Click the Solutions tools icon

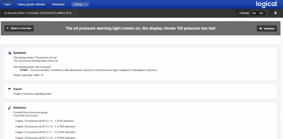click(x=9, y=108)
